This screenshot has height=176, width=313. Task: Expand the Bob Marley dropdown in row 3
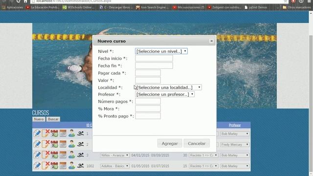point(235,155)
